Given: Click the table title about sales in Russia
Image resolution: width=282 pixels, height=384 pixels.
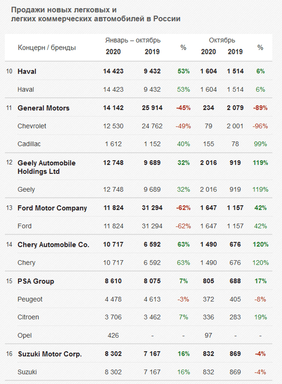Looking at the screenshot, I should point(96,14).
